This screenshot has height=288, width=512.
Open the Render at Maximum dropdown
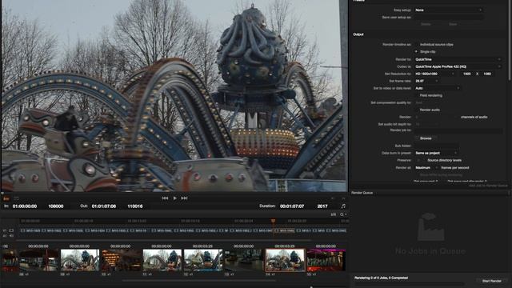pyautogui.click(x=426, y=167)
